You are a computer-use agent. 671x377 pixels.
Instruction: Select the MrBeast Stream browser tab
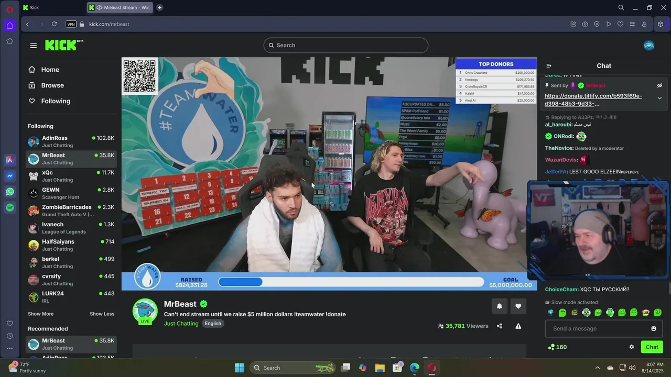click(x=120, y=7)
